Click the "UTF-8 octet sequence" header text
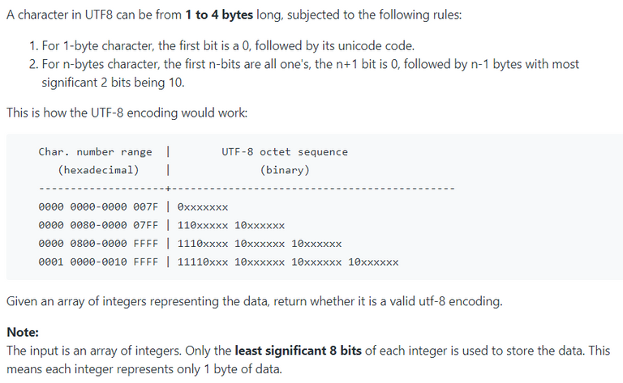 [285, 152]
